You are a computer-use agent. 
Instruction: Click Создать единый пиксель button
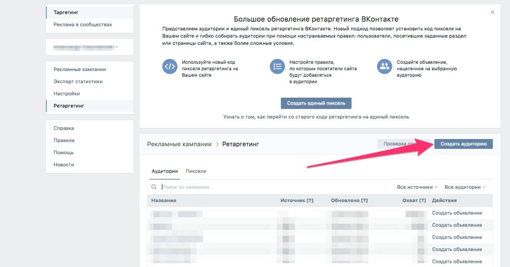point(316,103)
